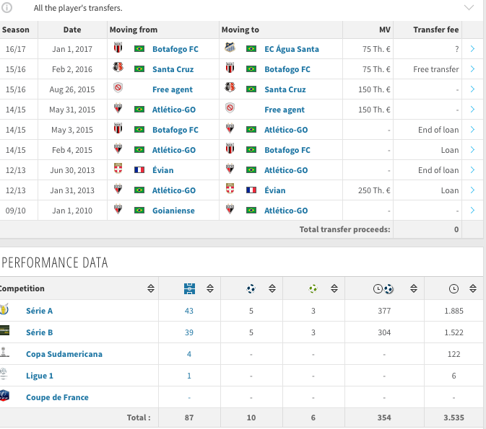This screenshot has width=486, height=429.
Task: Click the 'Total transfer proceeds:' label
Action: pyautogui.click(x=344, y=229)
